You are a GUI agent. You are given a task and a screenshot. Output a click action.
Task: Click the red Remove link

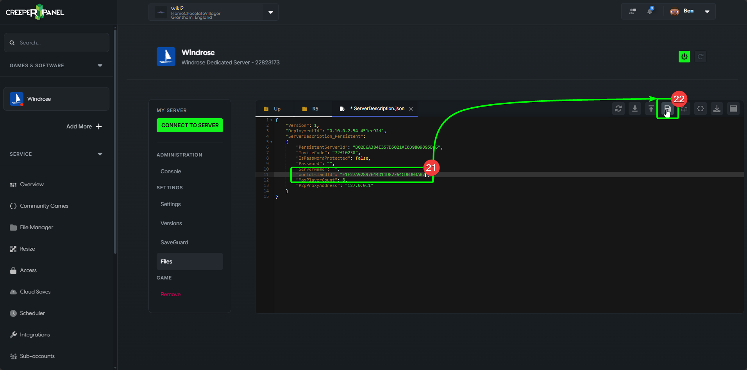pos(170,294)
